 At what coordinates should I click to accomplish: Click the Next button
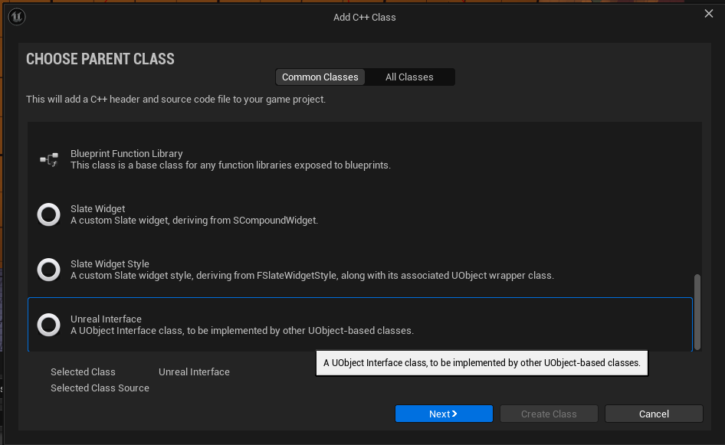point(444,414)
